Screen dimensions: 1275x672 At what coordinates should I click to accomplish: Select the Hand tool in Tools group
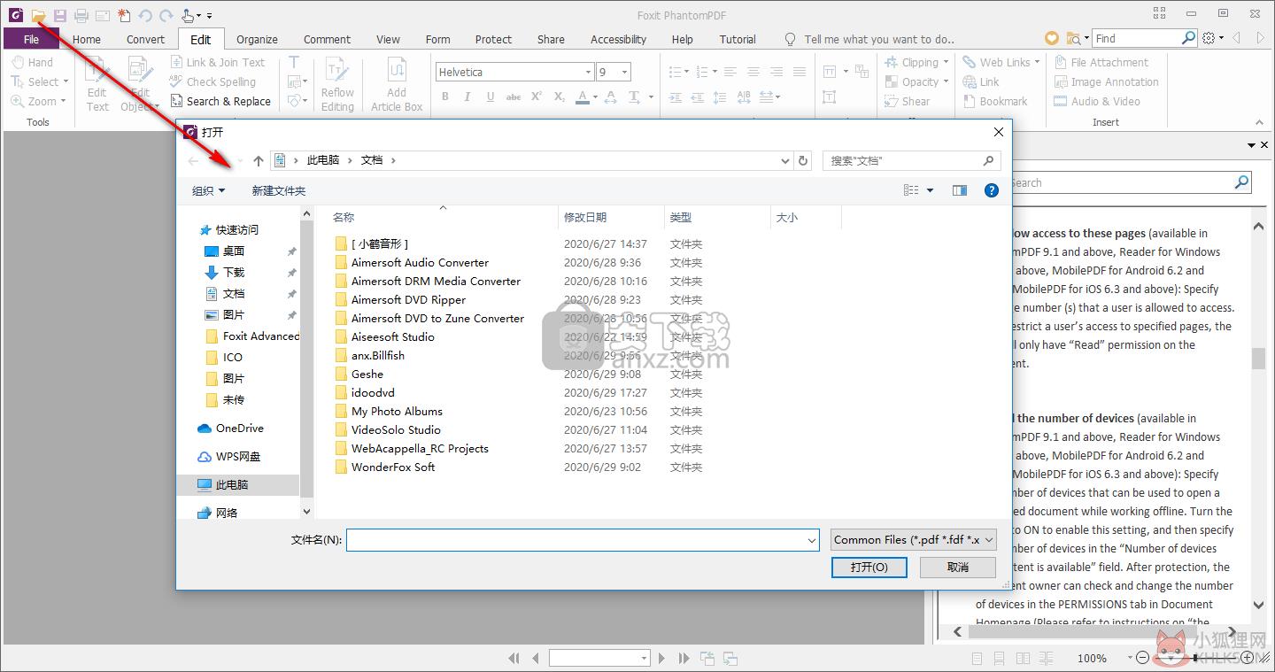pos(32,62)
